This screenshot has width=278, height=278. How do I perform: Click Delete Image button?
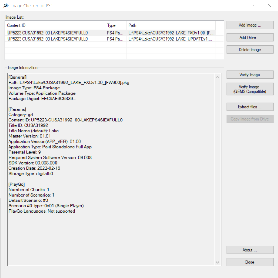pyautogui.click(x=250, y=49)
